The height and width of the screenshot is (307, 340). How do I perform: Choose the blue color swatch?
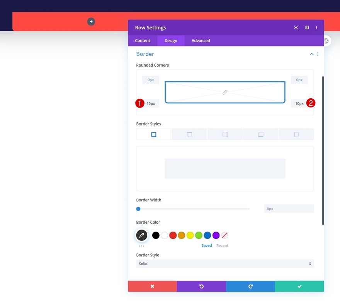point(207,235)
